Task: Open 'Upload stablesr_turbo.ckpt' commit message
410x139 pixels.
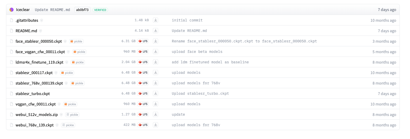Action: pos(200,93)
